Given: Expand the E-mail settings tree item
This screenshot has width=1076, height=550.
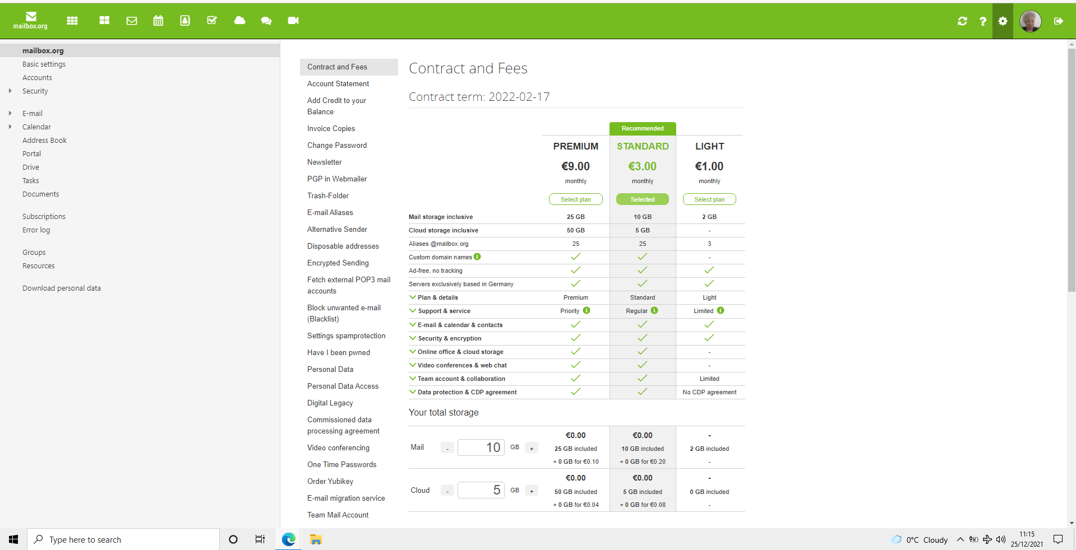Looking at the screenshot, I should [10, 113].
